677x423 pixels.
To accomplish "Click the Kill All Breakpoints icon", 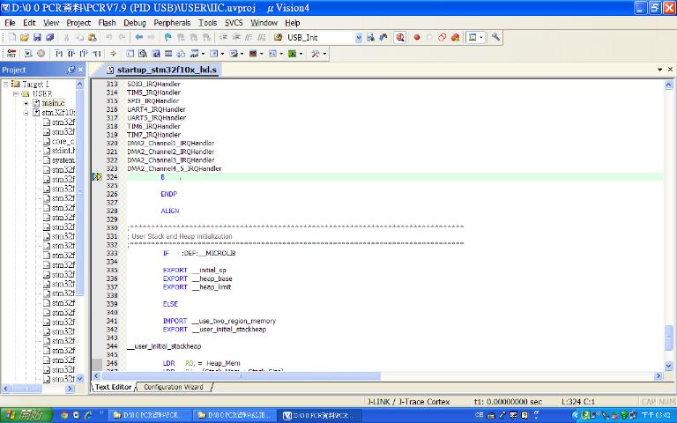I will pos(455,38).
